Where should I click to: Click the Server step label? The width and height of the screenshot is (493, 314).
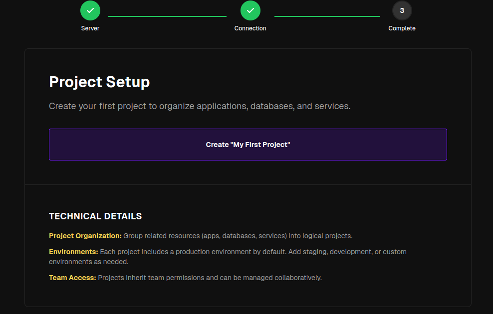pyautogui.click(x=90, y=28)
